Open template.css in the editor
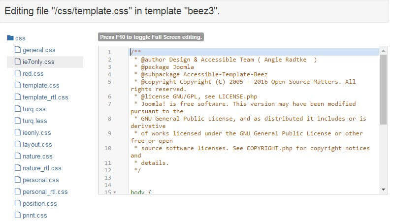 41,86
